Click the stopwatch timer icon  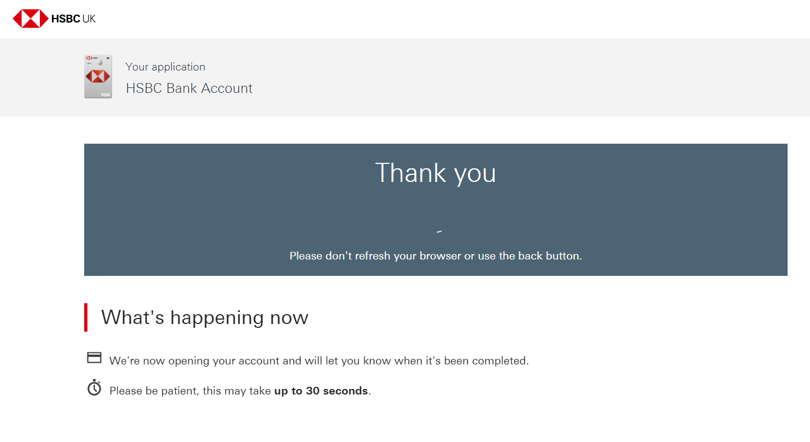(94, 387)
